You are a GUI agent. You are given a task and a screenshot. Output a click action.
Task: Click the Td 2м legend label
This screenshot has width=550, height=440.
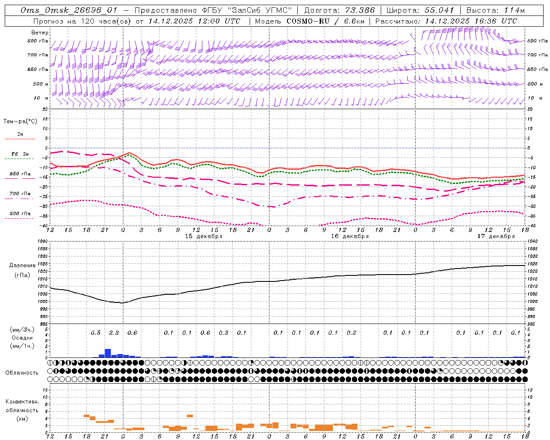coord(20,154)
